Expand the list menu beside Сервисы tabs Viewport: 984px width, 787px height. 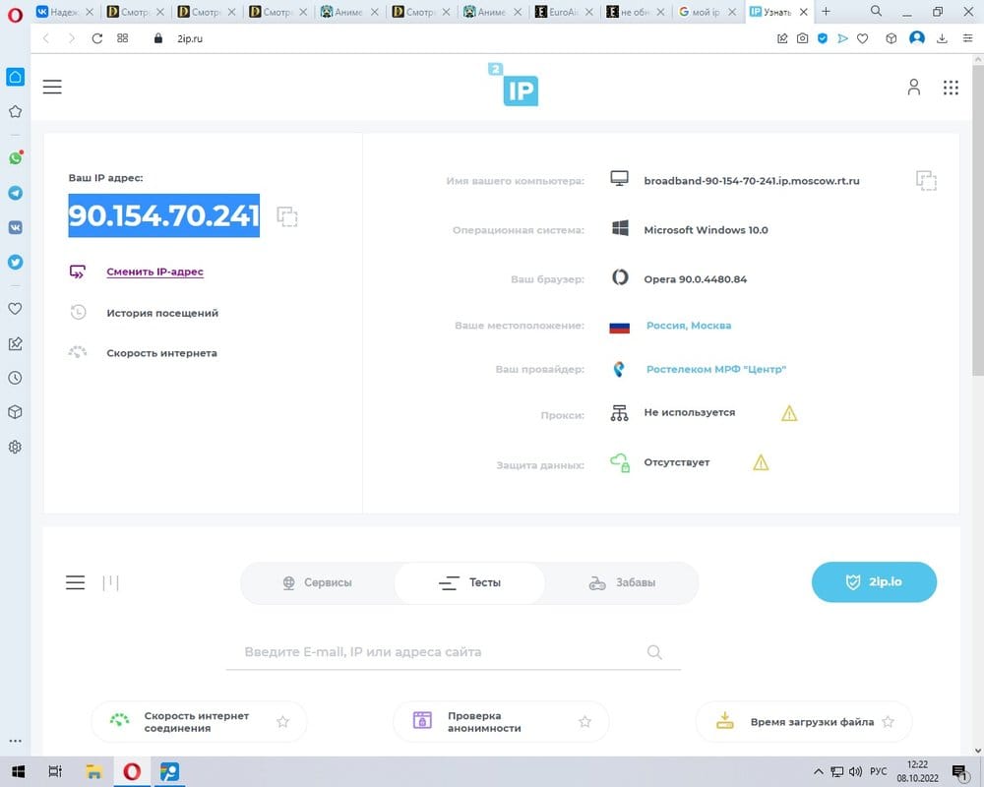click(75, 582)
